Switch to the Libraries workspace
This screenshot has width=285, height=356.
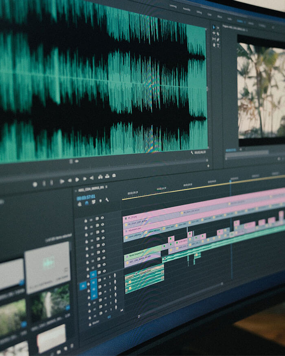(x=251, y=23)
